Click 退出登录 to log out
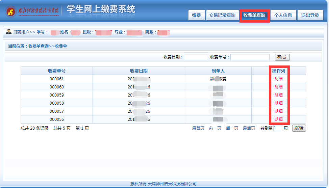 click(x=310, y=15)
